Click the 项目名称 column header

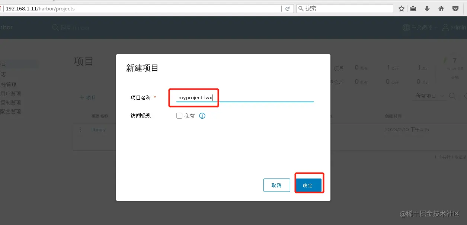pyautogui.click(x=100, y=116)
